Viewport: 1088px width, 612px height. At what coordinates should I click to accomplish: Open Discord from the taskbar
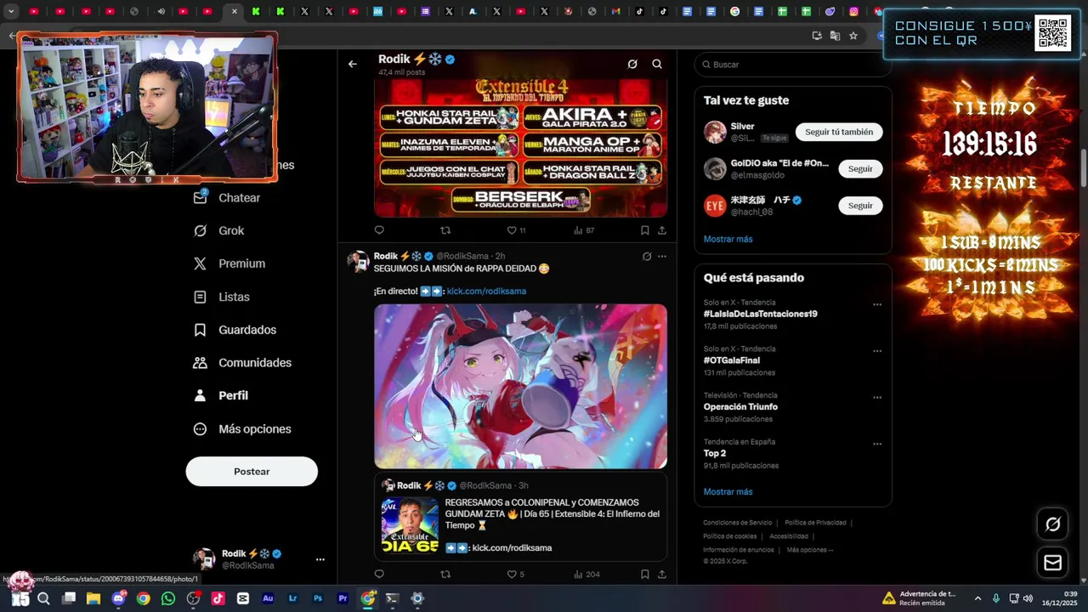pyautogui.click(x=118, y=598)
